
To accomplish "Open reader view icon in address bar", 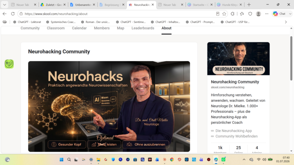I will tap(218, 14).
